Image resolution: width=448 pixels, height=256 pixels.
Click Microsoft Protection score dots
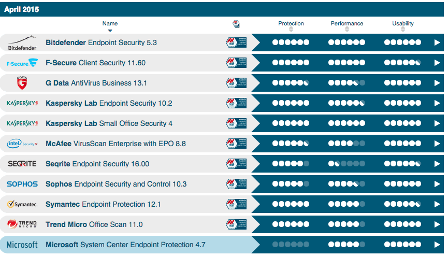(291, 245)
